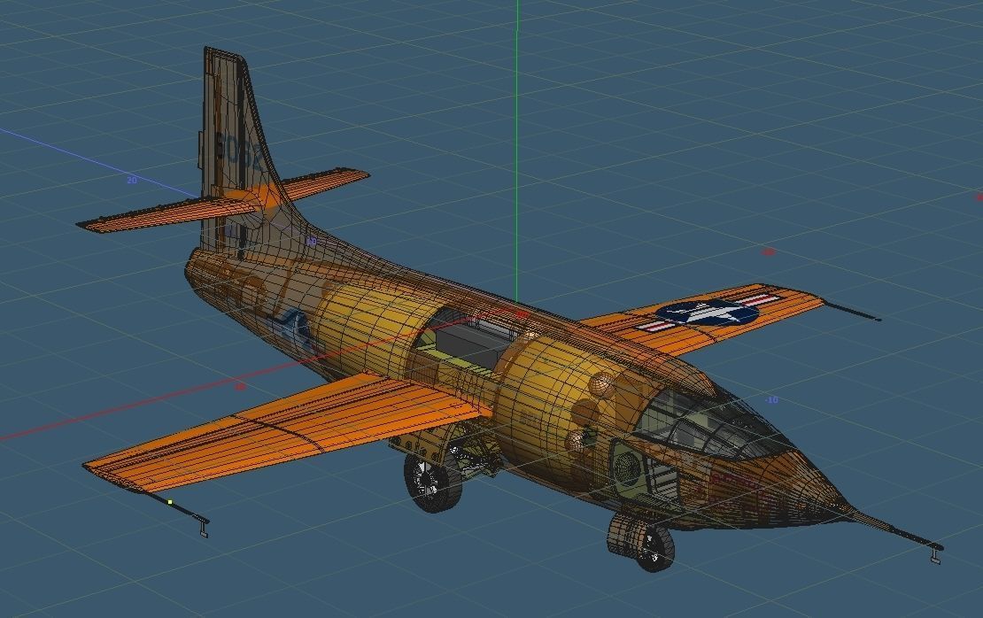
Task: Select the yellow vertex point near left wingtip
Action: pyautogui.click(x=170, y=502)
